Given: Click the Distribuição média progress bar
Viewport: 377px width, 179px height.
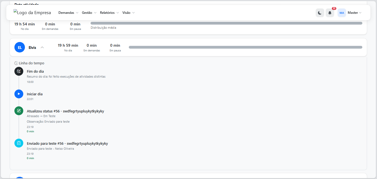Looking at the screenshot, I should (x=226, y=23).
